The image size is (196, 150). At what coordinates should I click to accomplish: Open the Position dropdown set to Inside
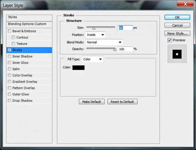pos(95,35)
